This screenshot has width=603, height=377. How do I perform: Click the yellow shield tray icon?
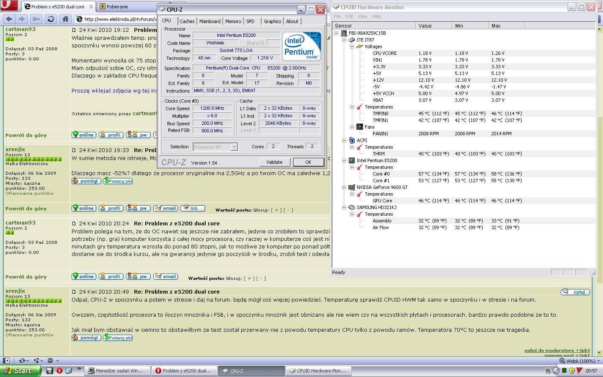point(572,371)
